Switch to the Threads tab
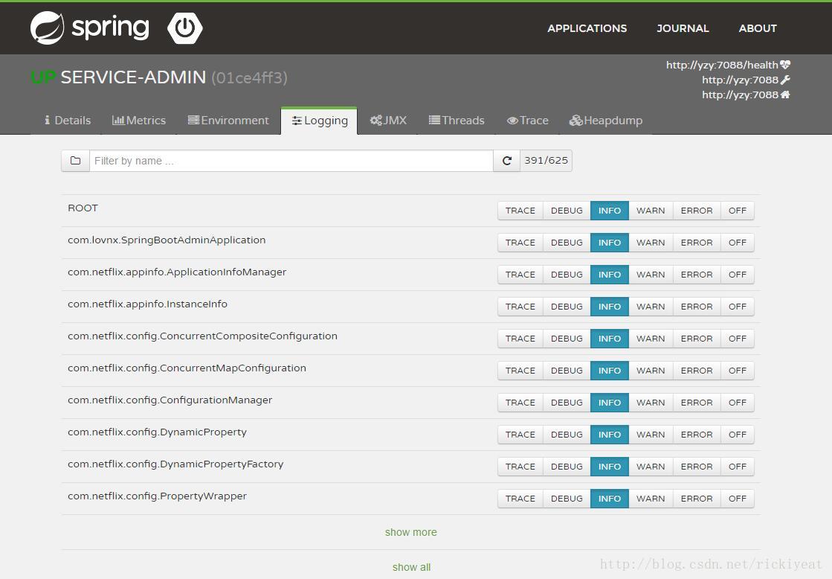Viewport: 832px width, 579px height. point(457,120)
